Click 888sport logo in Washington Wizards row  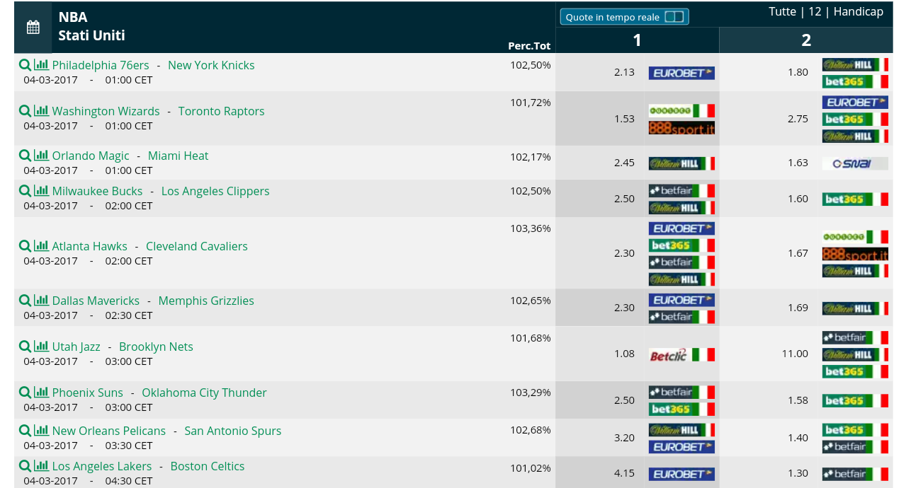coord(681,128)
